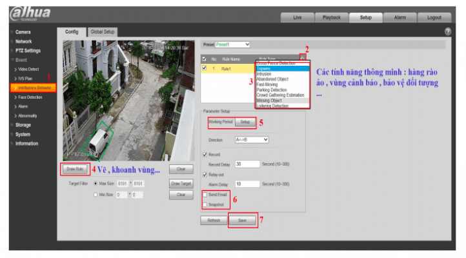Click the help question mark icon
The width and height of the screenshot is (466, 258).
[447, 32]
